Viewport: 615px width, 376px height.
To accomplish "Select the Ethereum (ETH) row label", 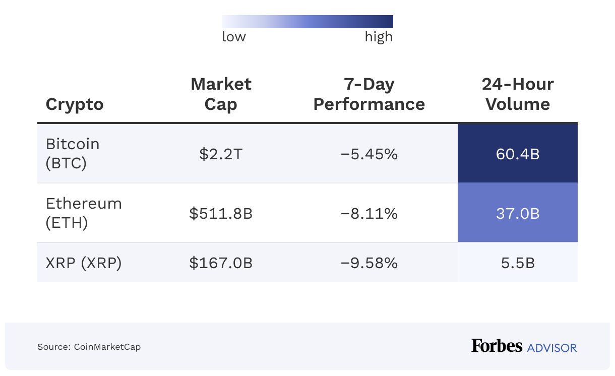I will tap(84, 213).
